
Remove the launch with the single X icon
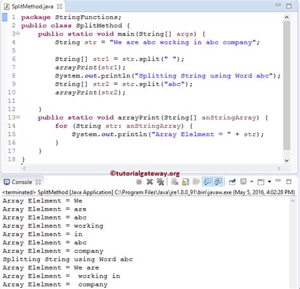(x=149, y=181)
